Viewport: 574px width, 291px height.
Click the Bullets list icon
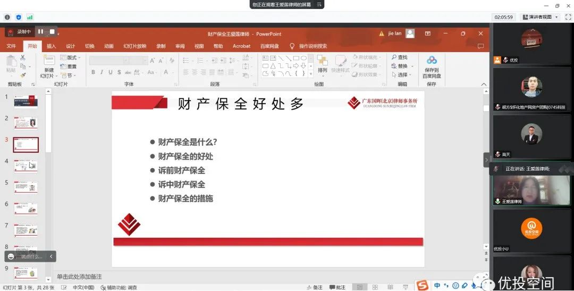pos(187,60)
